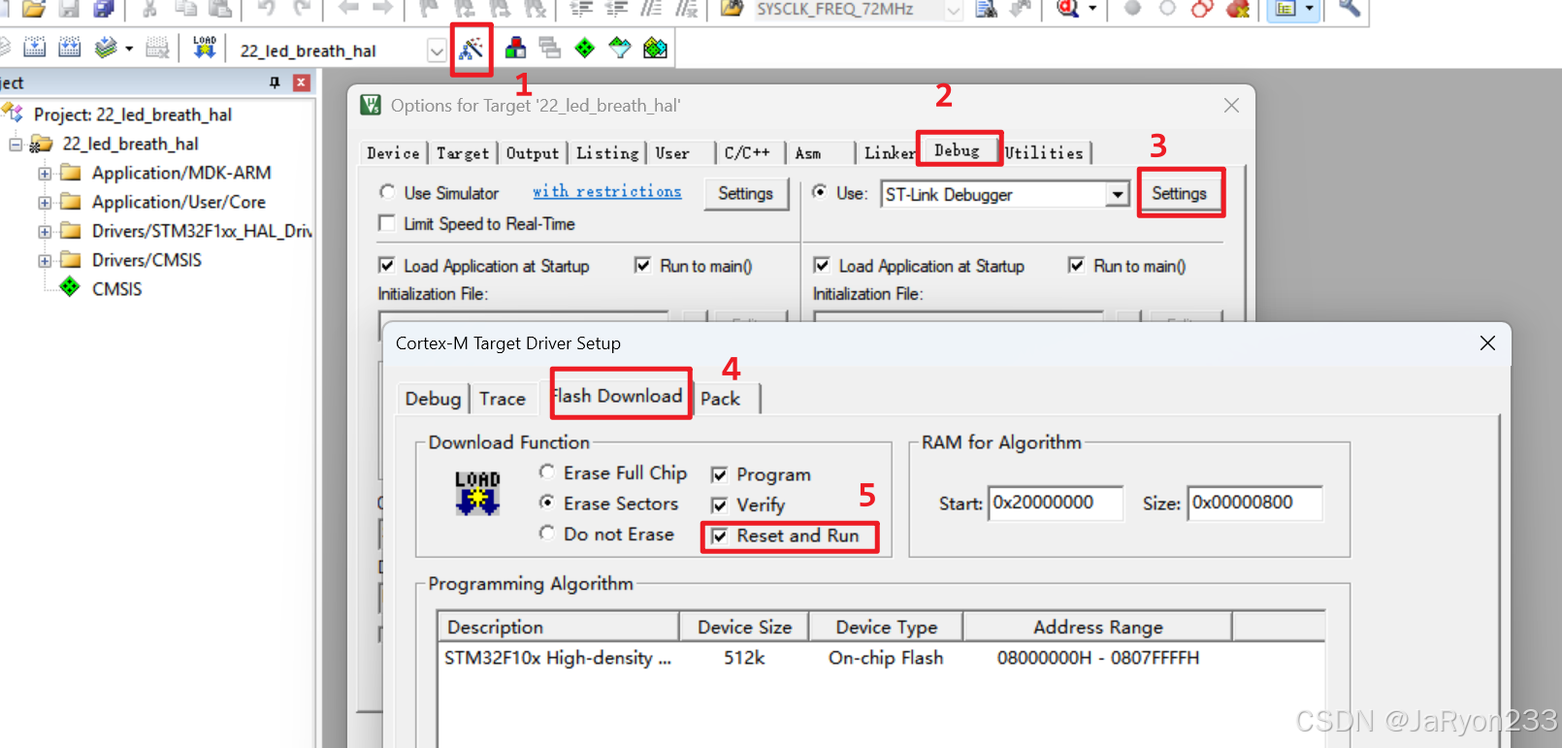This screenshot has height=748, width=1562.
Task: Toggle simulator-side Run to main() checkbox
Action: click(642, 265)
